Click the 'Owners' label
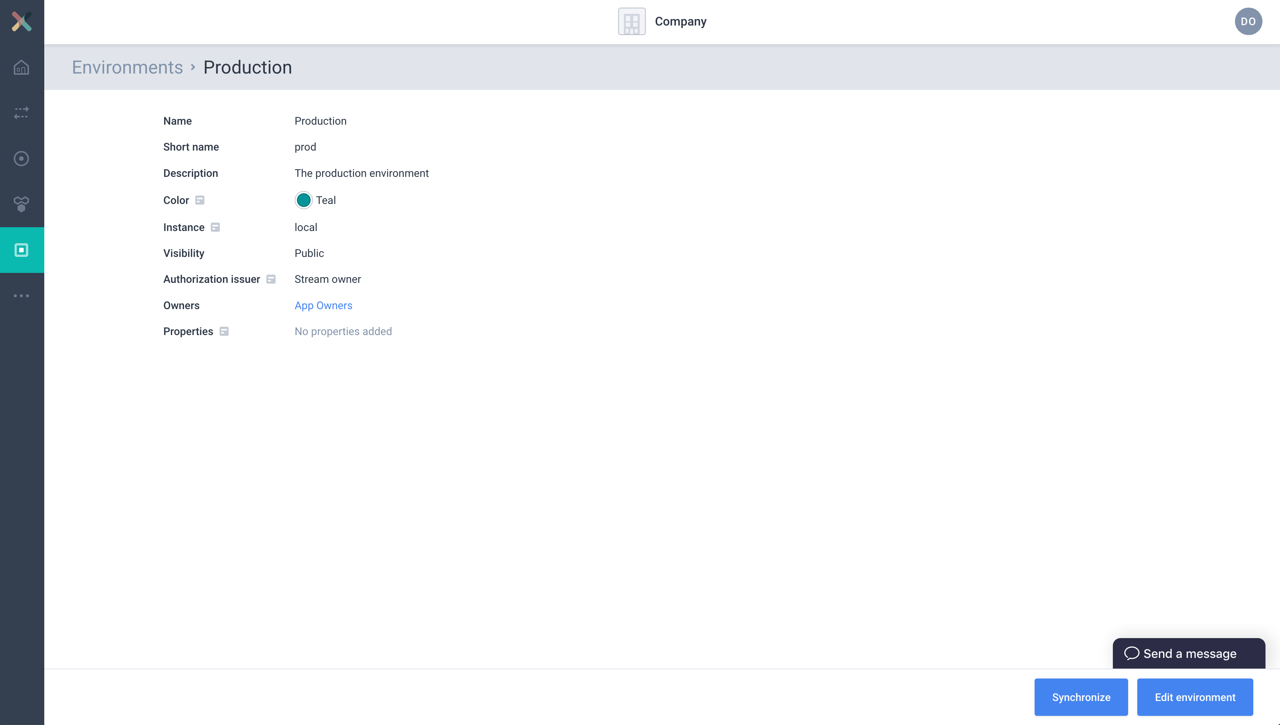1280x725 pixels. 181,306
